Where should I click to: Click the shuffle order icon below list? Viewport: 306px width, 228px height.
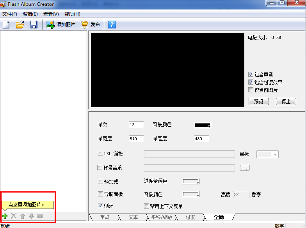(41, 216)
